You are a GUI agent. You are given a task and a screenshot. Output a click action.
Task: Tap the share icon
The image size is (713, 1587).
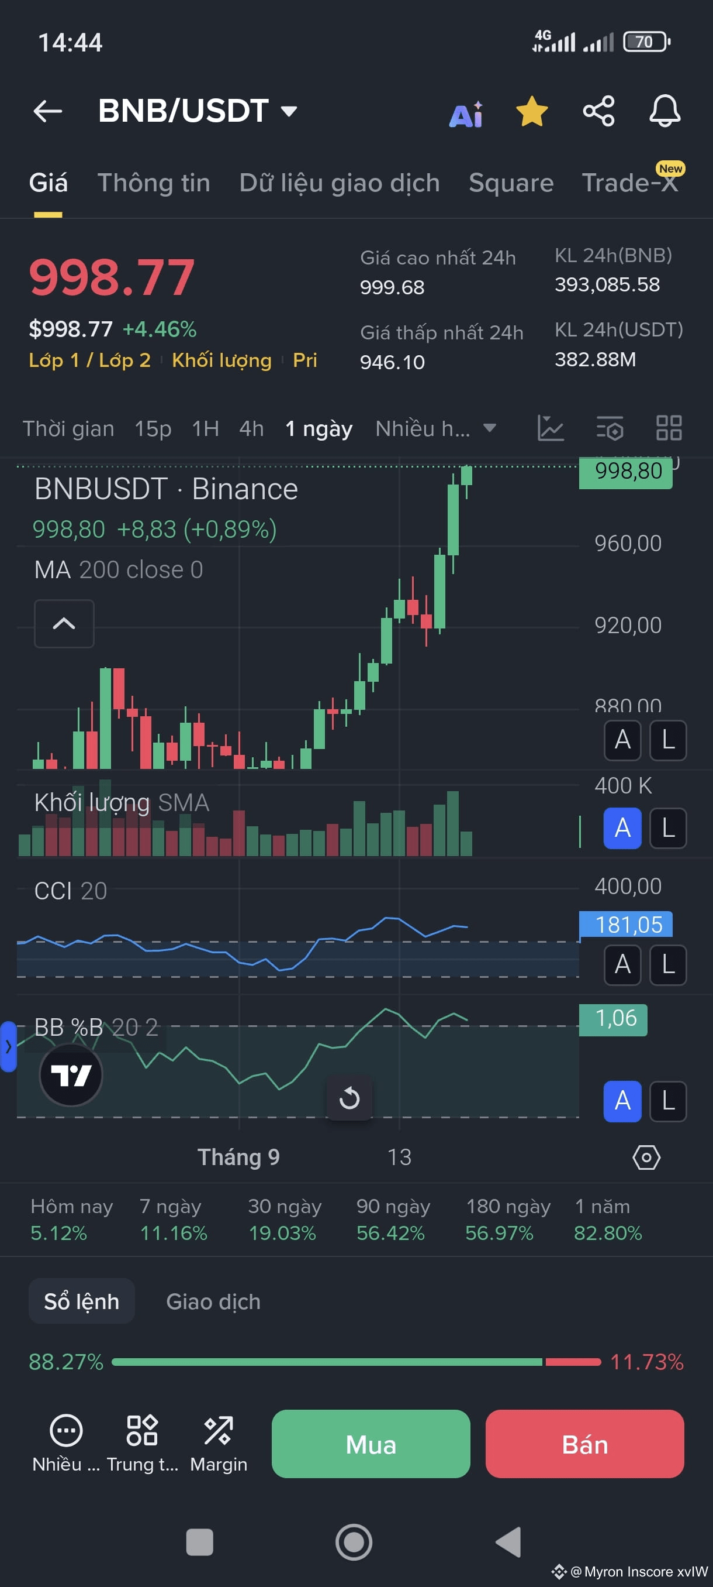click(598, 111)
